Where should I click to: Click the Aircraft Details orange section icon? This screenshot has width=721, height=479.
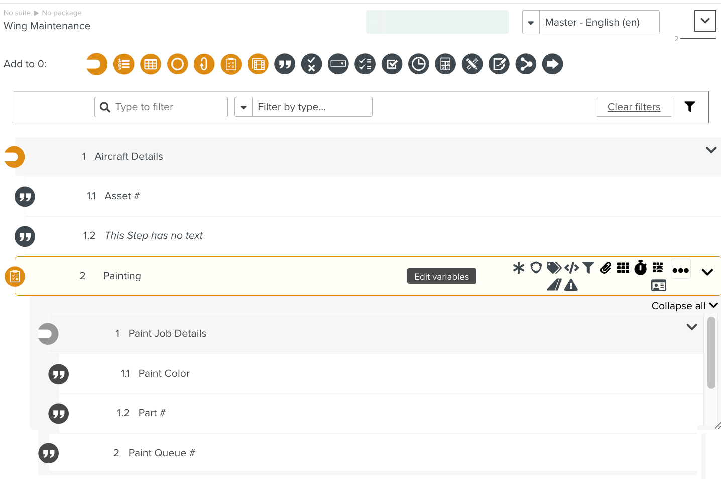pyautogui.click(x=14, y=157)
